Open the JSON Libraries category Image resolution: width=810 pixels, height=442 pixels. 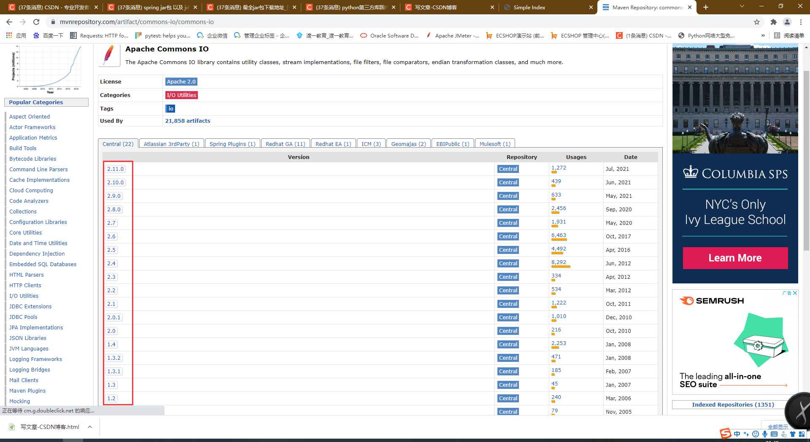point(28,338)
